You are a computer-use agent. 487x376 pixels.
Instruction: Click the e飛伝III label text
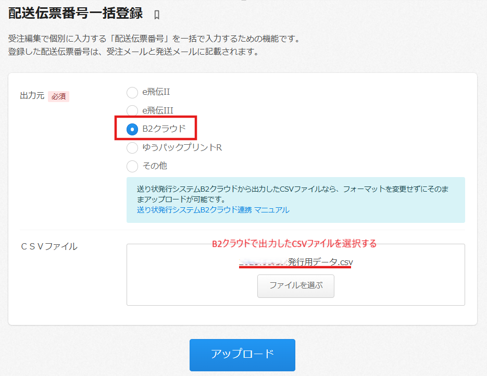point(158,110)
